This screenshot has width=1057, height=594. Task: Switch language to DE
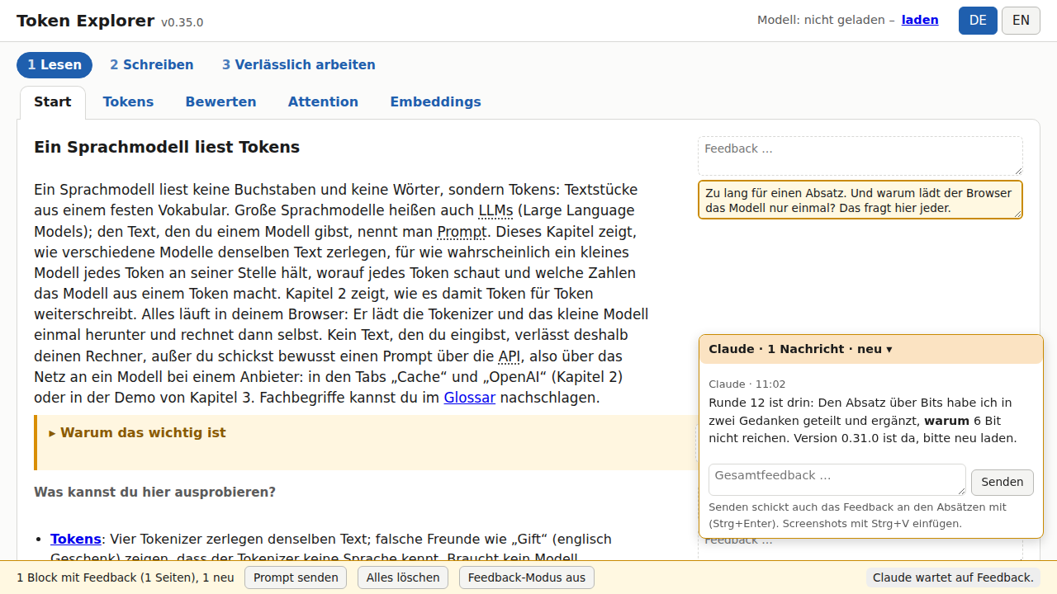coord(978,21)
